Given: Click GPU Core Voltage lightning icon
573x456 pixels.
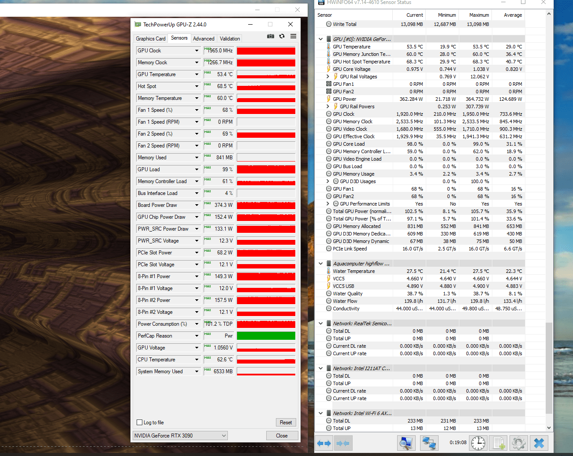Looking at the screenshot, I should [x=329, y=69].
